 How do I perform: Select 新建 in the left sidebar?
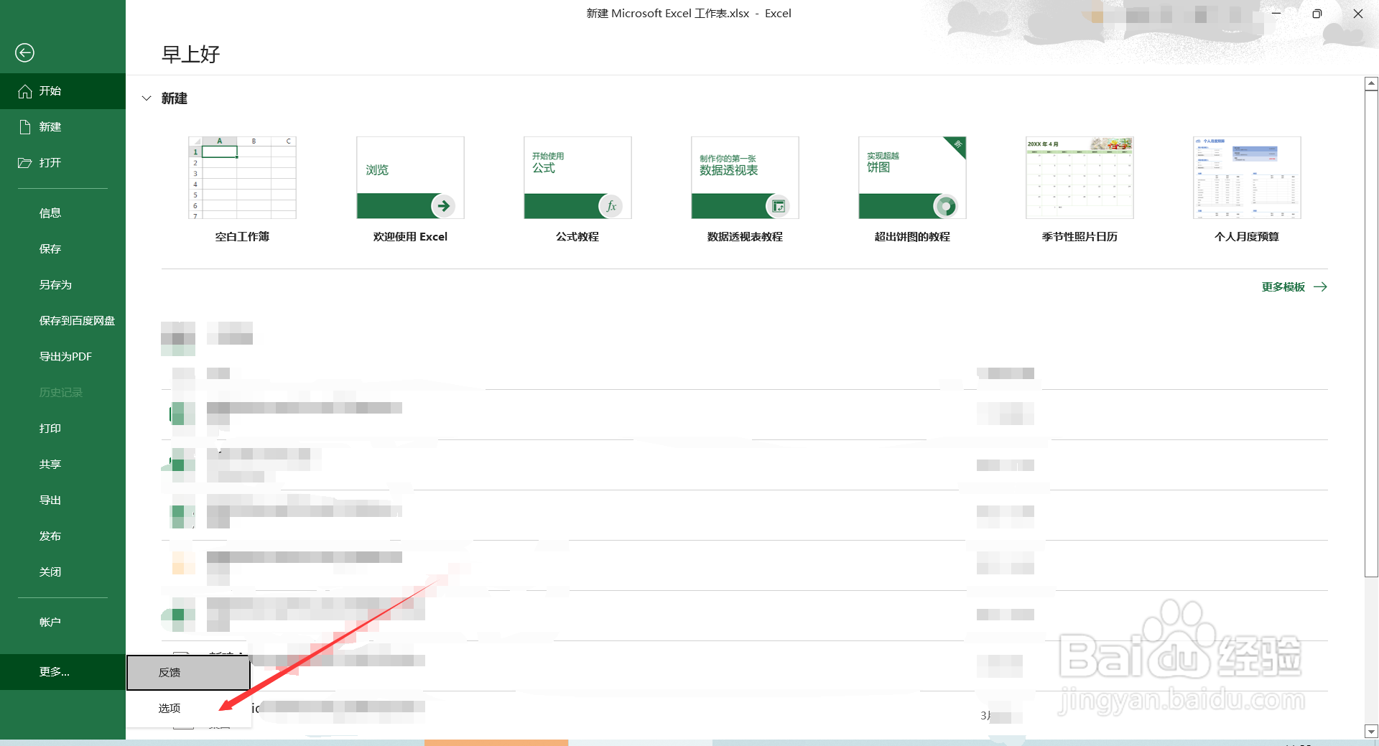(x=62, y=127)
